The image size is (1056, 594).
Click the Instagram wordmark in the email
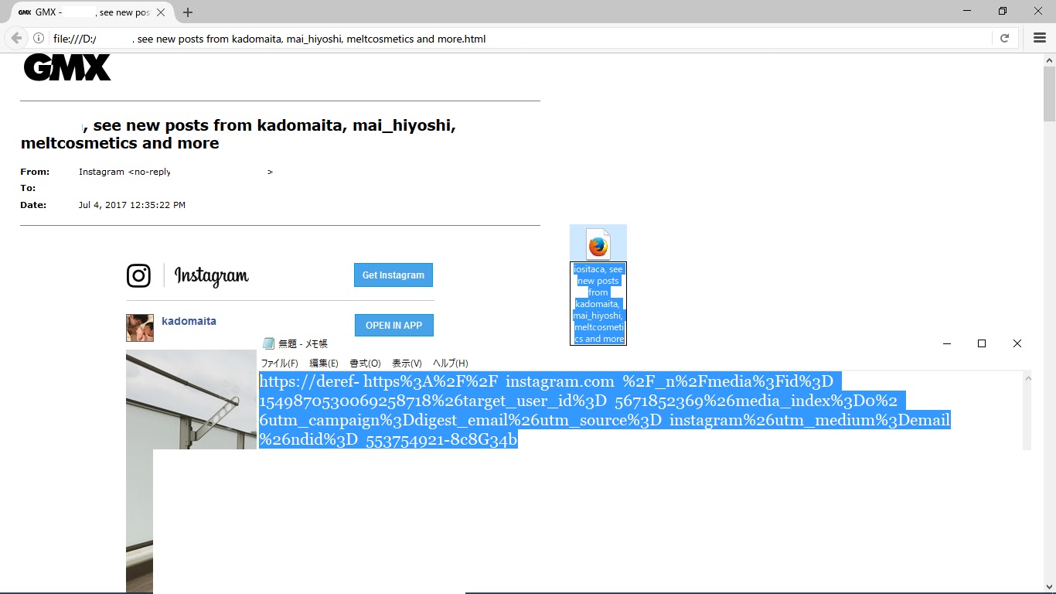211,275
